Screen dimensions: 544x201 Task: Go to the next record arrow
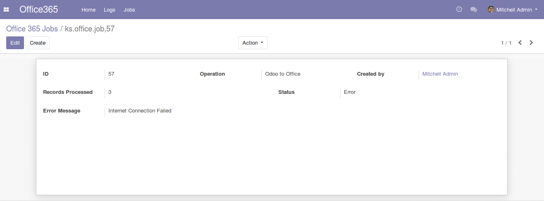pyautogui.click(x=532, y=43)
